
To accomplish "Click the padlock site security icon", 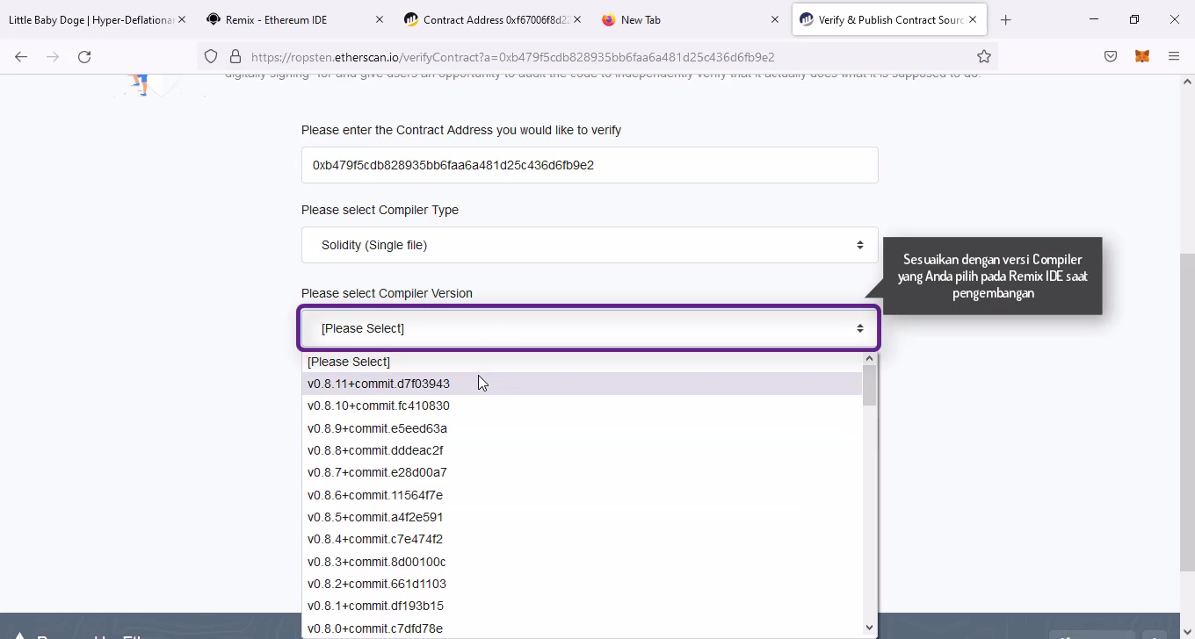I will tap(235, 56).
